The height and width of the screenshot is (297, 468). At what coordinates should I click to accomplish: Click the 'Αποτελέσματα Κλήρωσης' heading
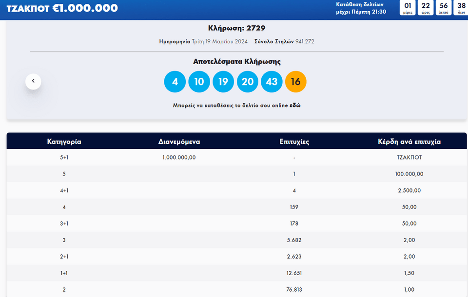(237, 62)
